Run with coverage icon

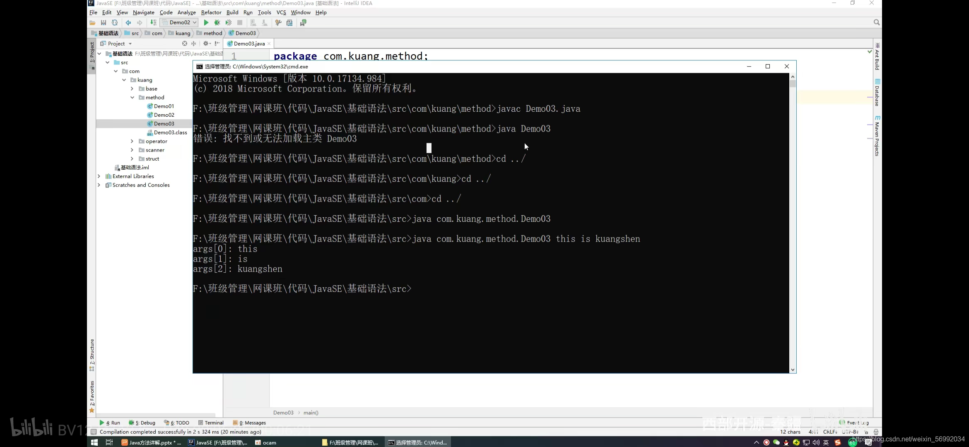coord(228,23)
